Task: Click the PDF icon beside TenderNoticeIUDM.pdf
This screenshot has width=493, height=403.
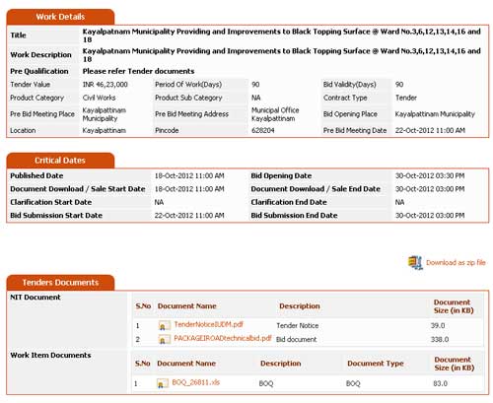Action: click(x=165, y=325)
